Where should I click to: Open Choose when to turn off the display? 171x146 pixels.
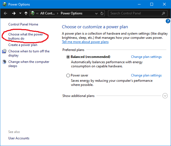29,53
